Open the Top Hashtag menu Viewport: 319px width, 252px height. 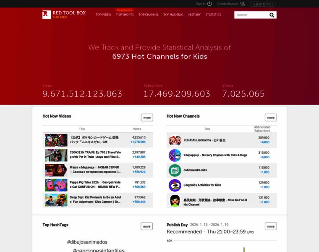[173, 15]
